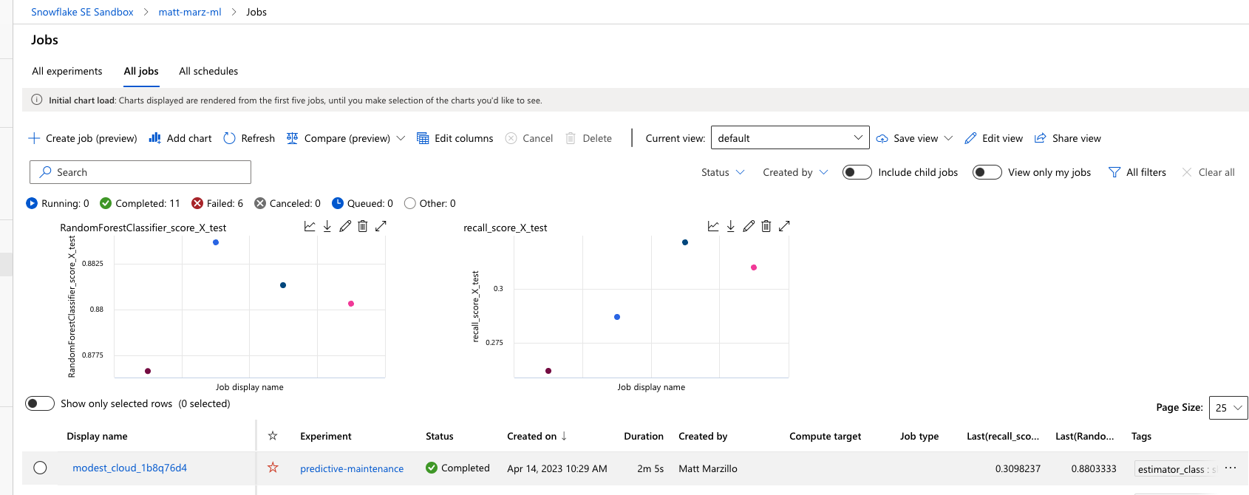Click the Refresh icon in toolbar
The height and width of the screenshot is (495, 1249).
pos(230,138)
